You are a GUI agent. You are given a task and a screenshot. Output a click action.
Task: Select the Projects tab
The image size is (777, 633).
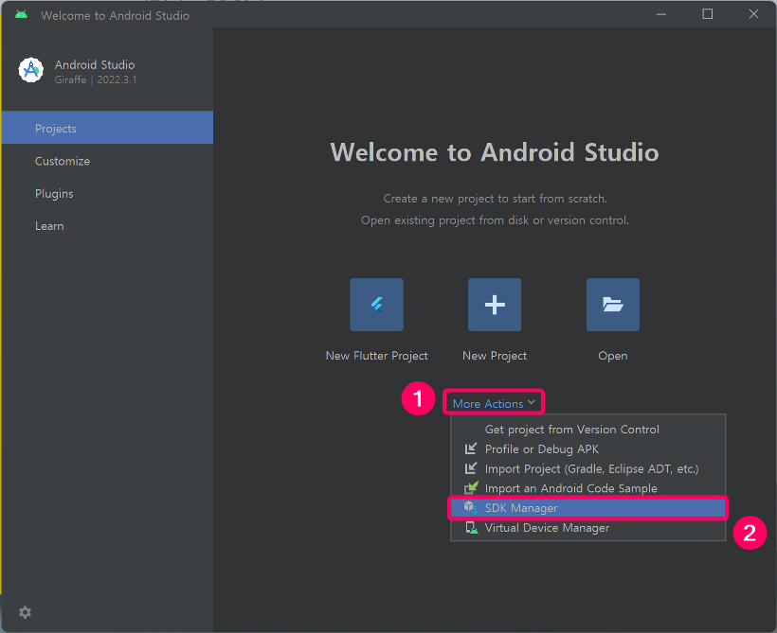click(107, 128)
